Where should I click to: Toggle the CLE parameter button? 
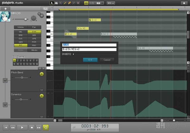click(21, 38)
